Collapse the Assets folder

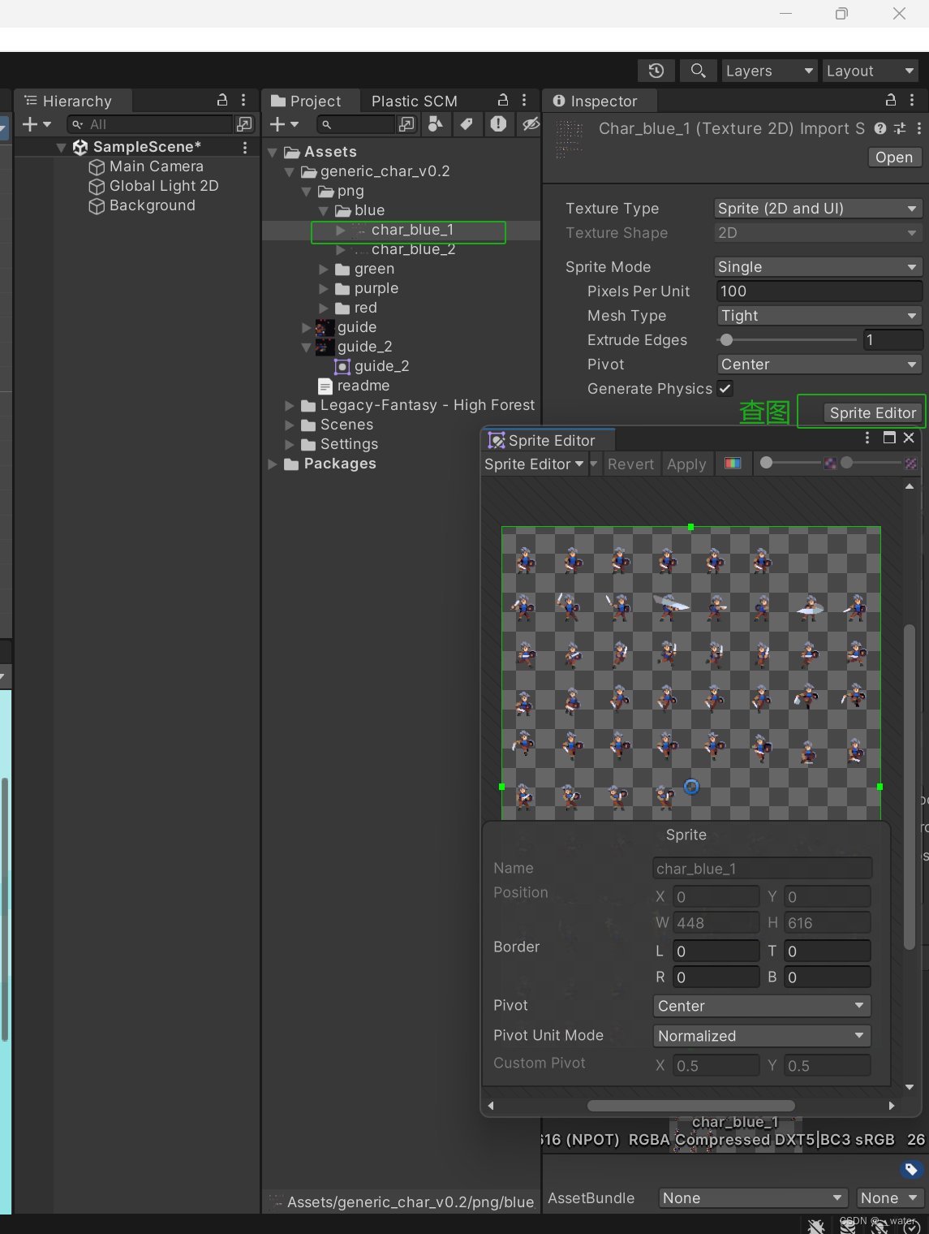[x=273, y=152]
